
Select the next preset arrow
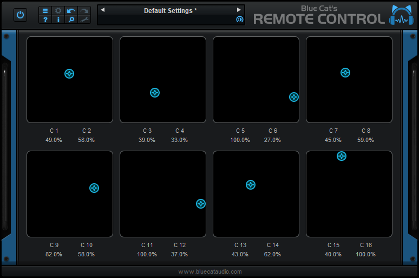coord(239,10)
